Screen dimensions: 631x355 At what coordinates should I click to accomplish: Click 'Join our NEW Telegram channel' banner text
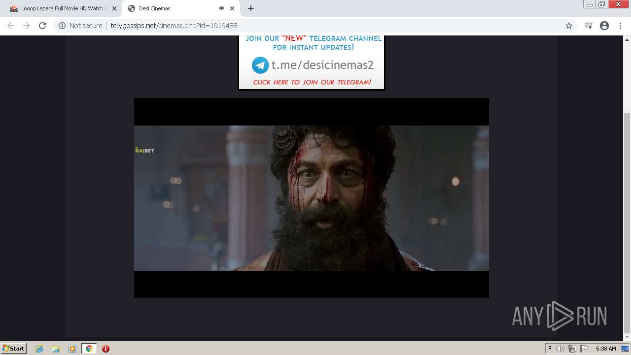tap(314, 43)
